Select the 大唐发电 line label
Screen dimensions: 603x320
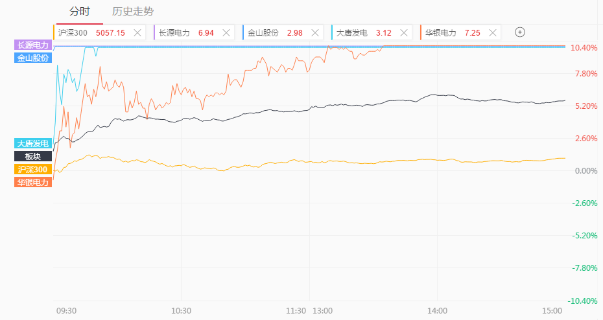tap(32, 143)
